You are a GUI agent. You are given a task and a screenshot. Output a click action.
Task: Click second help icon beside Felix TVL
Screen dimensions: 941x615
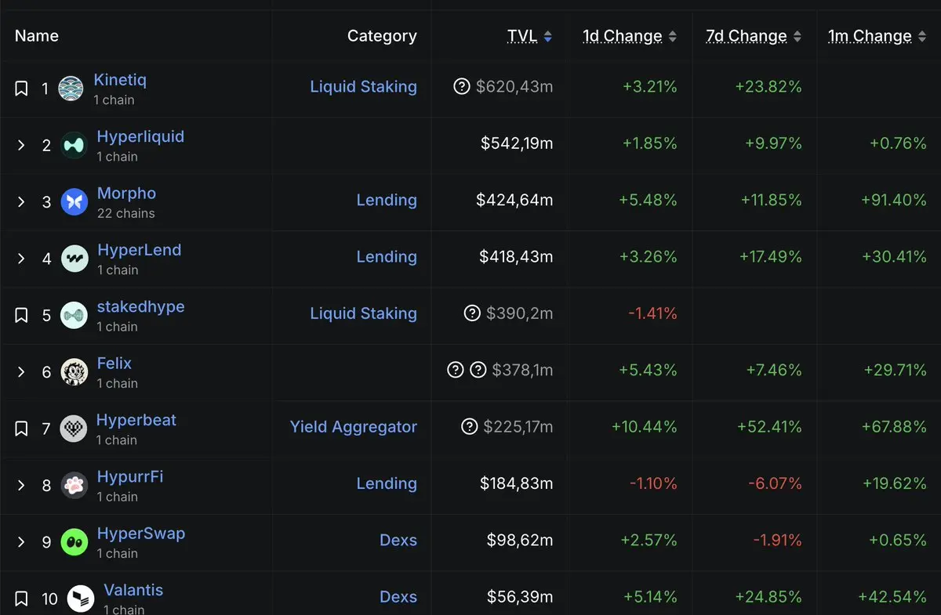[x=478, y=370]
